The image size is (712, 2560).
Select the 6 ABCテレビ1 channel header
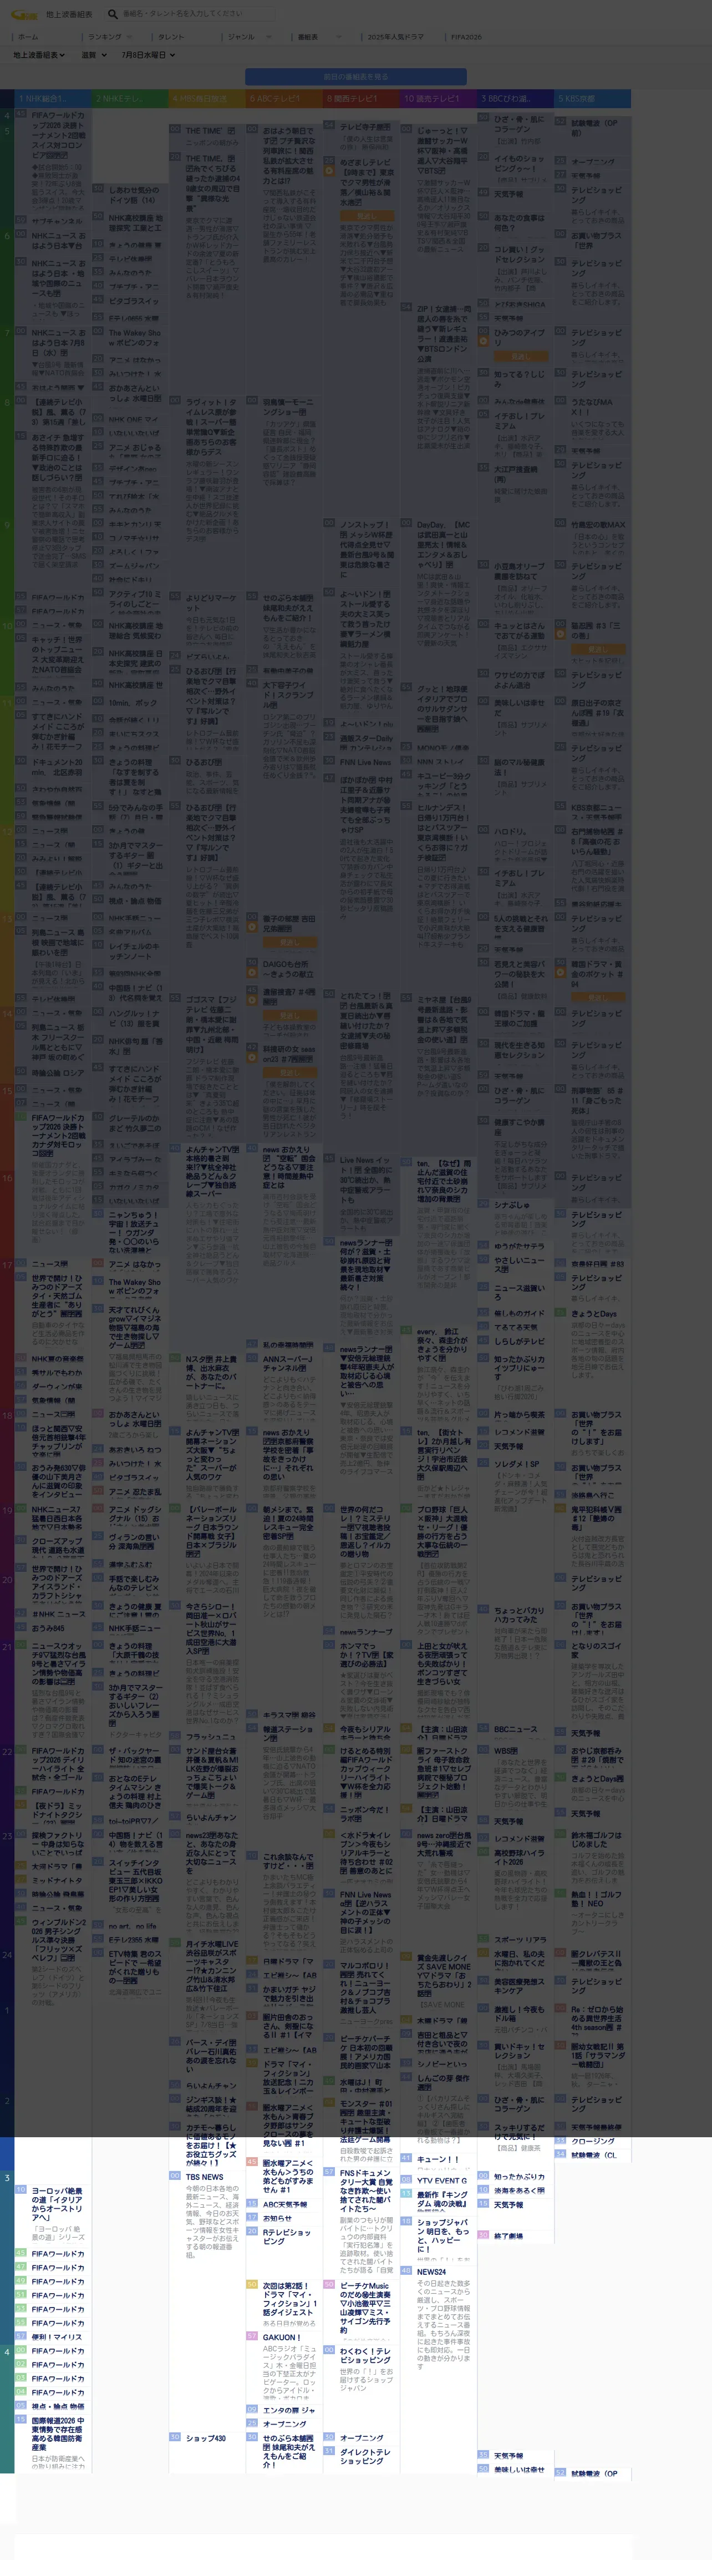(284, 99)
